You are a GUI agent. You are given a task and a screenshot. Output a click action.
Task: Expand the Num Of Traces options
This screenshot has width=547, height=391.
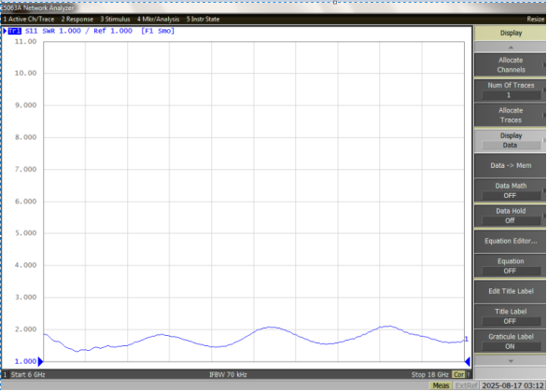click(511, 90)
